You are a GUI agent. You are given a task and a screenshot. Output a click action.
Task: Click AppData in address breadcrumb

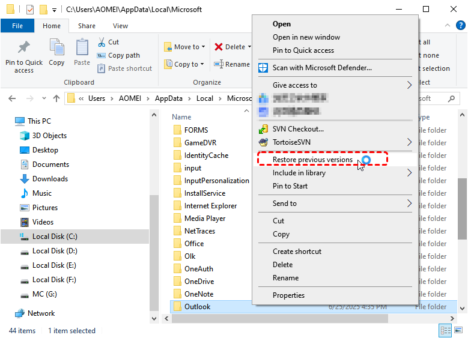pos(168,98)
